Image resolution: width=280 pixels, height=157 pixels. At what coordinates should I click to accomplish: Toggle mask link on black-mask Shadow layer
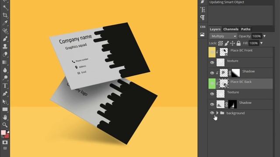coord(227,105)
